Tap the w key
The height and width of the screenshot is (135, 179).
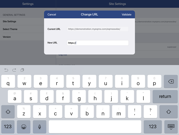[x=24, y=82]
